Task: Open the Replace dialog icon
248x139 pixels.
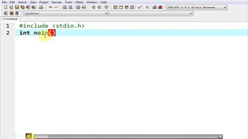Action: (71, 7)
